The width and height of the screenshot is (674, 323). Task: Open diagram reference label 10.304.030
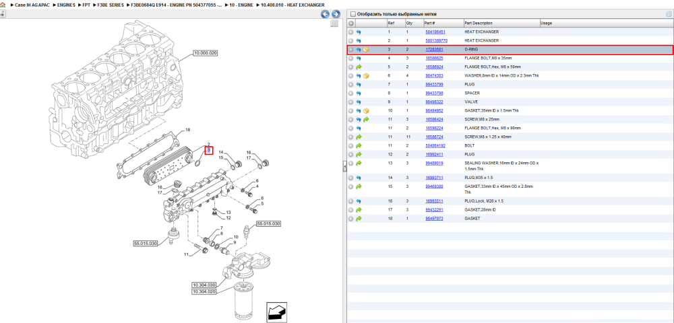tap(204, 285)
